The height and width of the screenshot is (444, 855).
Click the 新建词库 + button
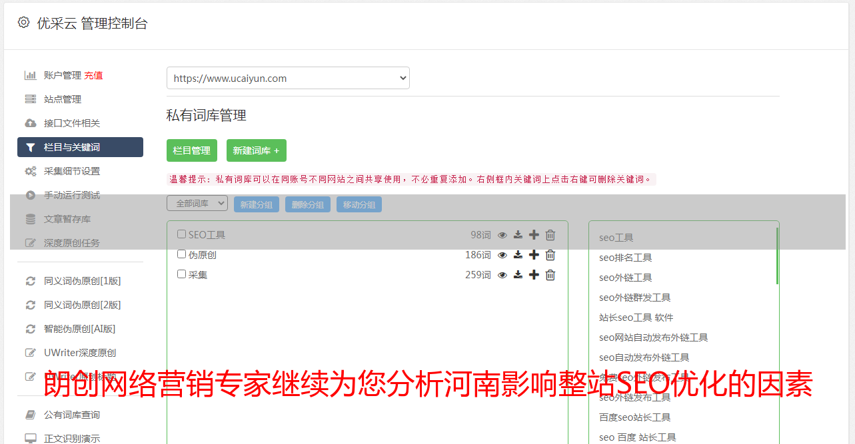point(257,150)
